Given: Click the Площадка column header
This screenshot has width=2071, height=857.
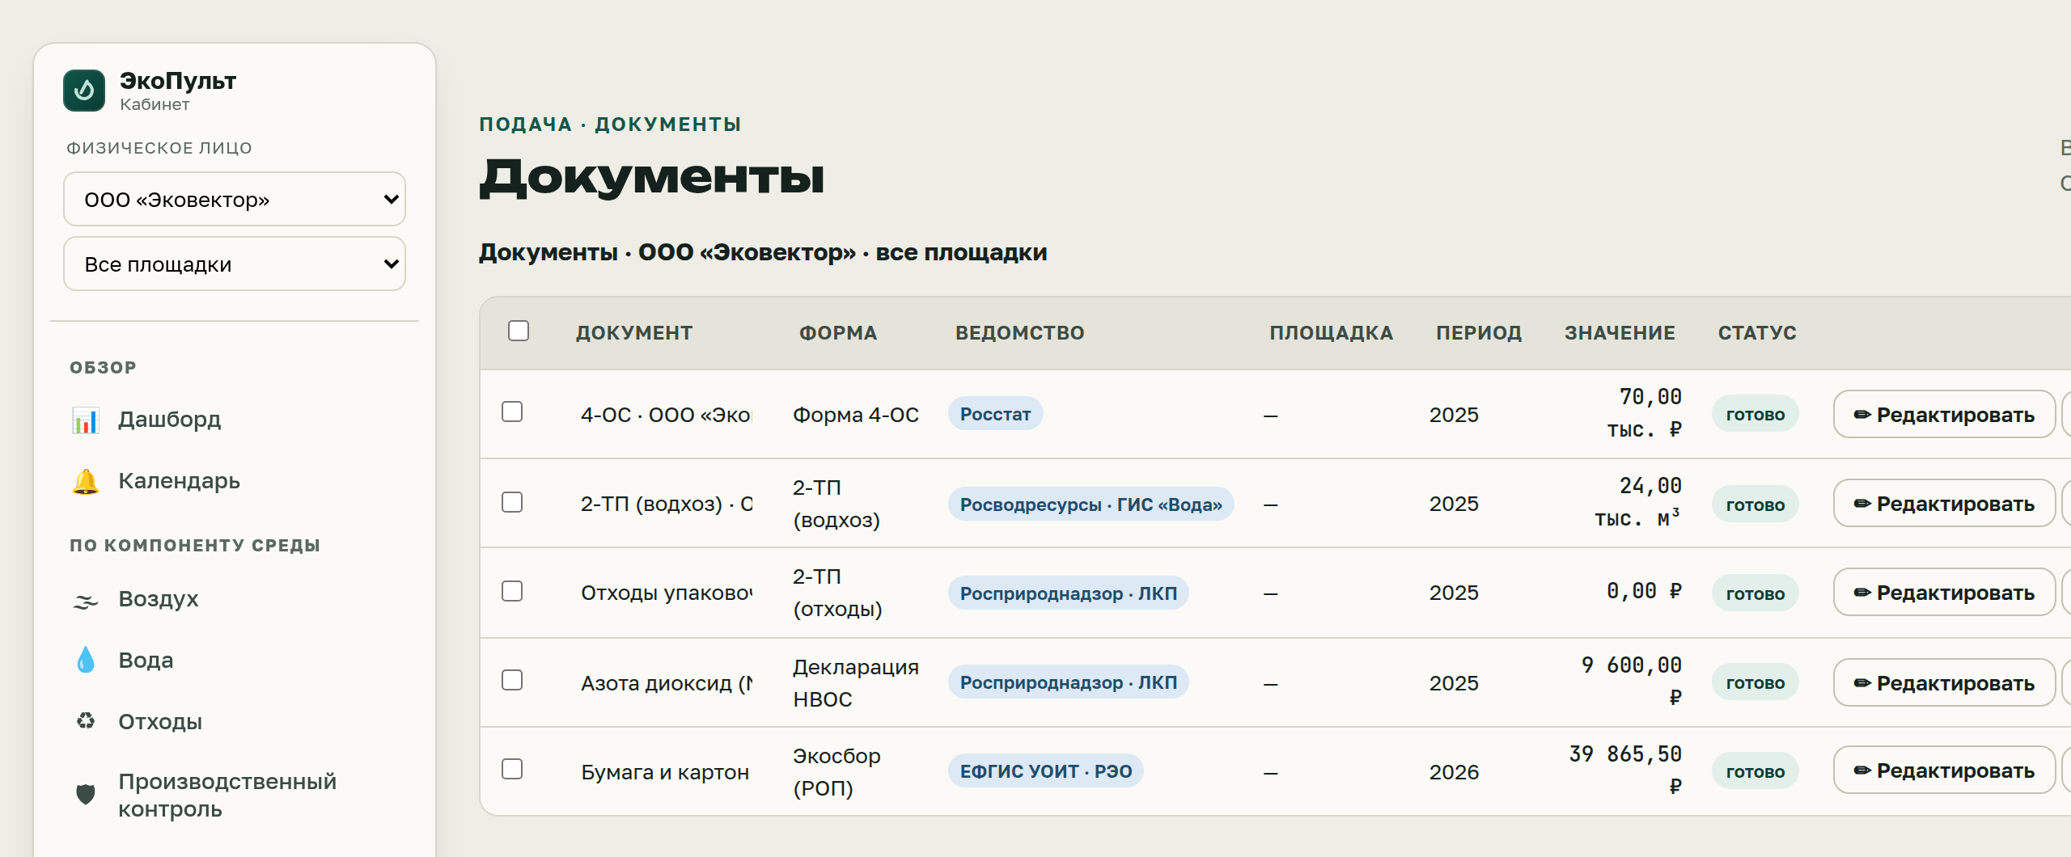Looking at the screenshot, I should click(x=1331, y=333).
